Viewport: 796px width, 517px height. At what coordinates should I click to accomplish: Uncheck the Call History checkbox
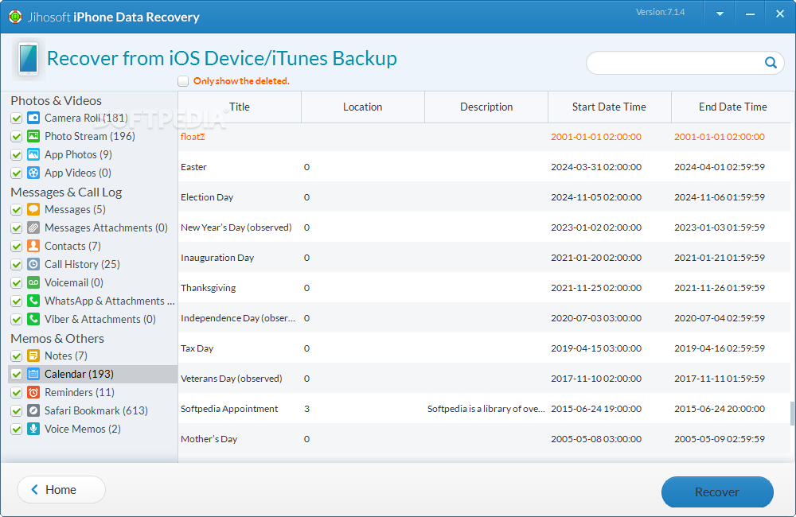pos(16,264)
